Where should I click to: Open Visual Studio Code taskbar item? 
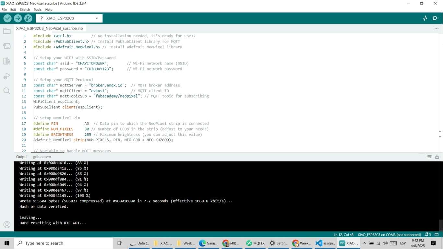pos(325,243)
